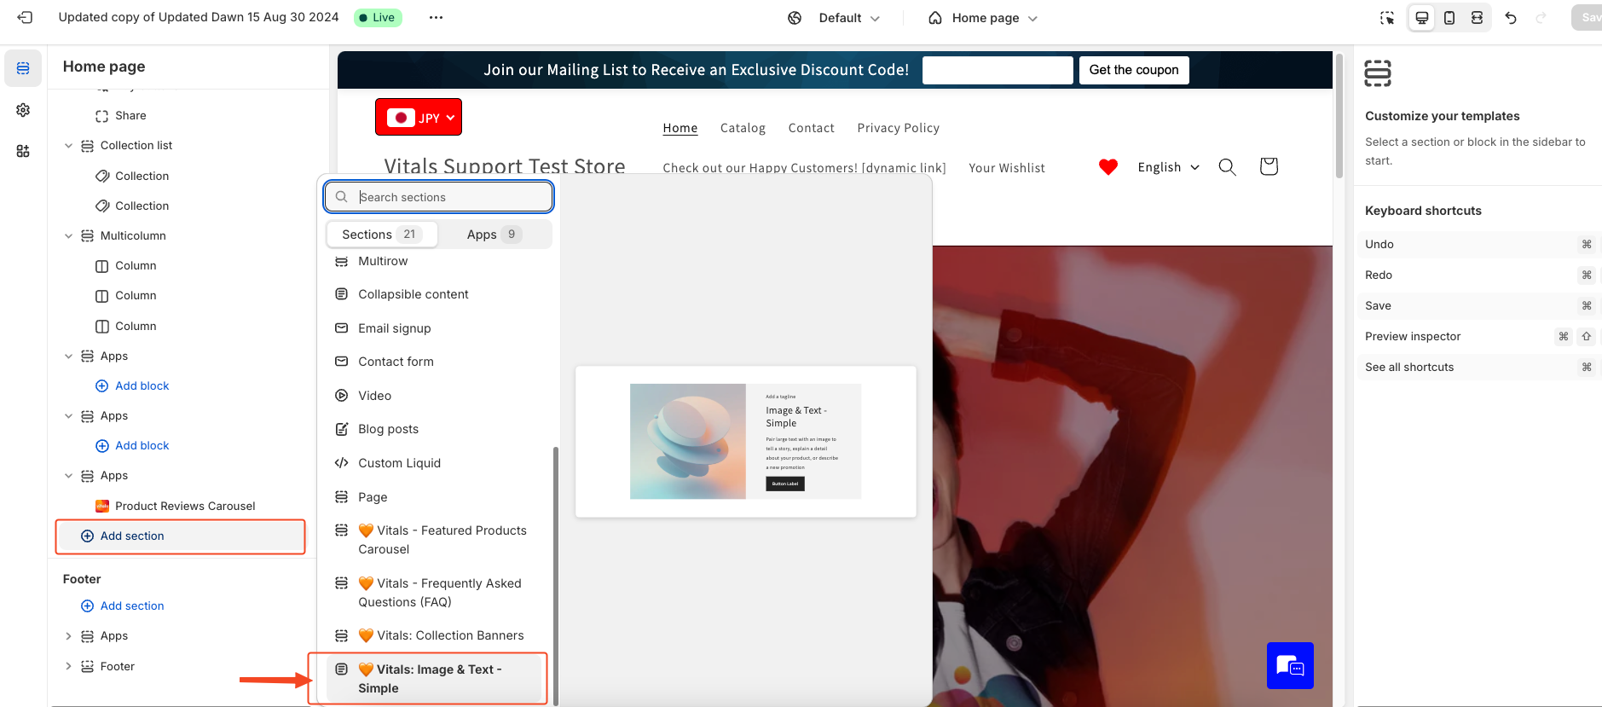This screenshot has width=1602, height=707.
Task: Click the Multirow section icon
Action: click(341, 261)
